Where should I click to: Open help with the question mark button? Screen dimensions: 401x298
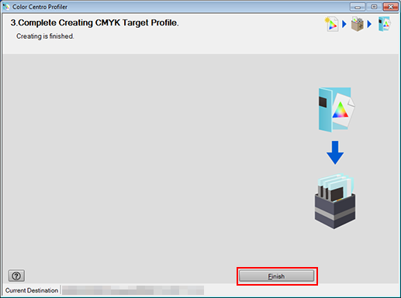click(x=16, y=276)
